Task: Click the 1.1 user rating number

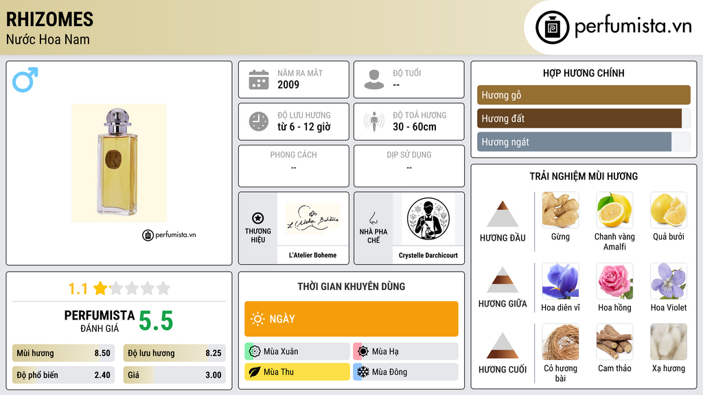Action: (78, 289)
